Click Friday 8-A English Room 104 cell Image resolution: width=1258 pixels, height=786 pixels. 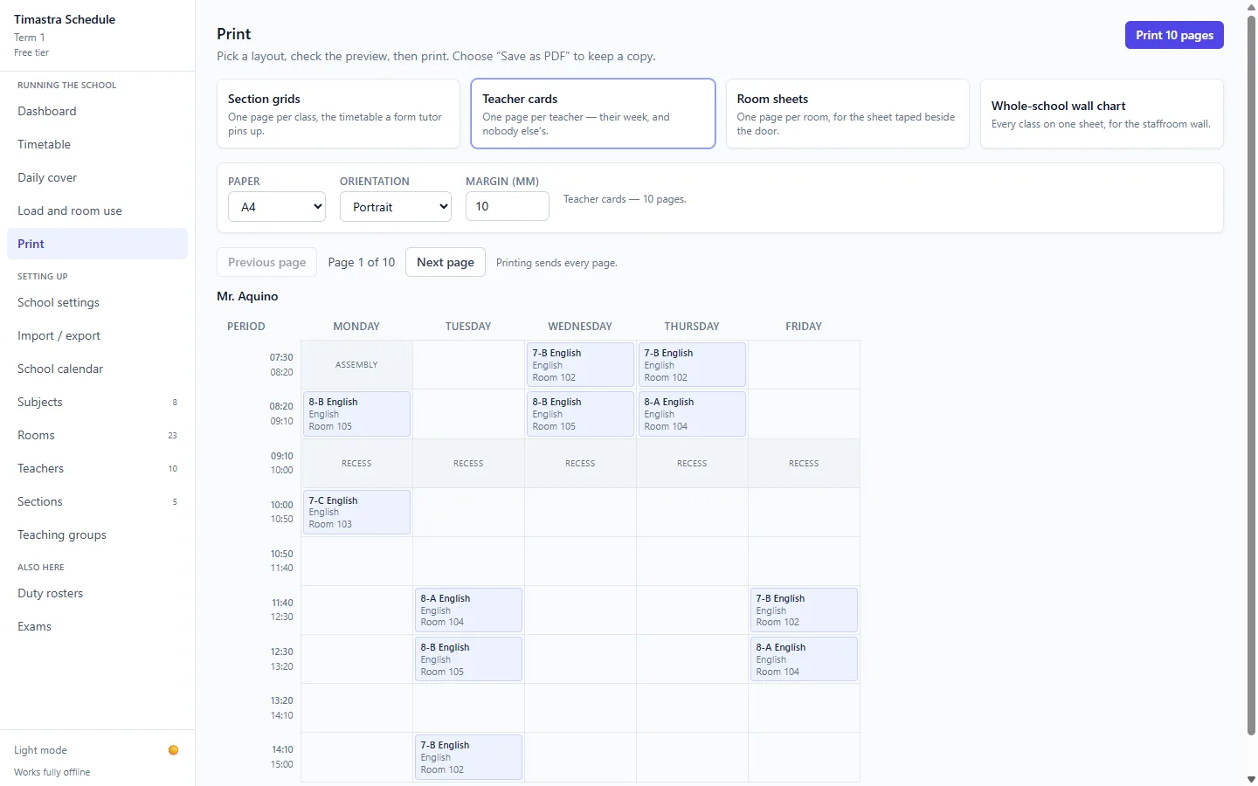tap(804, 659)
